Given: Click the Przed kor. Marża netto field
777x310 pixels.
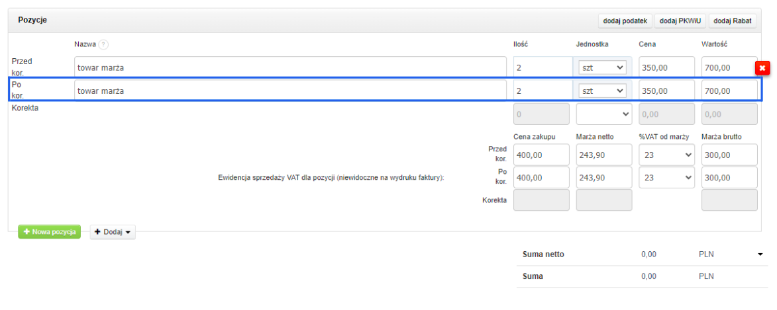Looking at the screenshot, I should click(x=603, y=155).
